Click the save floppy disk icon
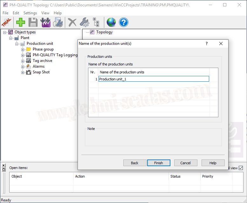 (33, 22)
